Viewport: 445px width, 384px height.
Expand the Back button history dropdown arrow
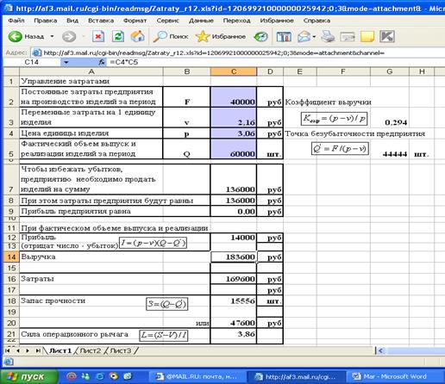tap(52, 36)
